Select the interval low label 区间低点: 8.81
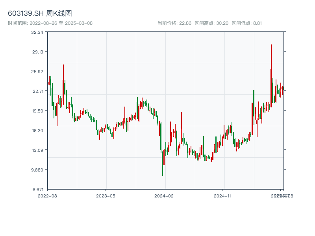 coord(247,23)
